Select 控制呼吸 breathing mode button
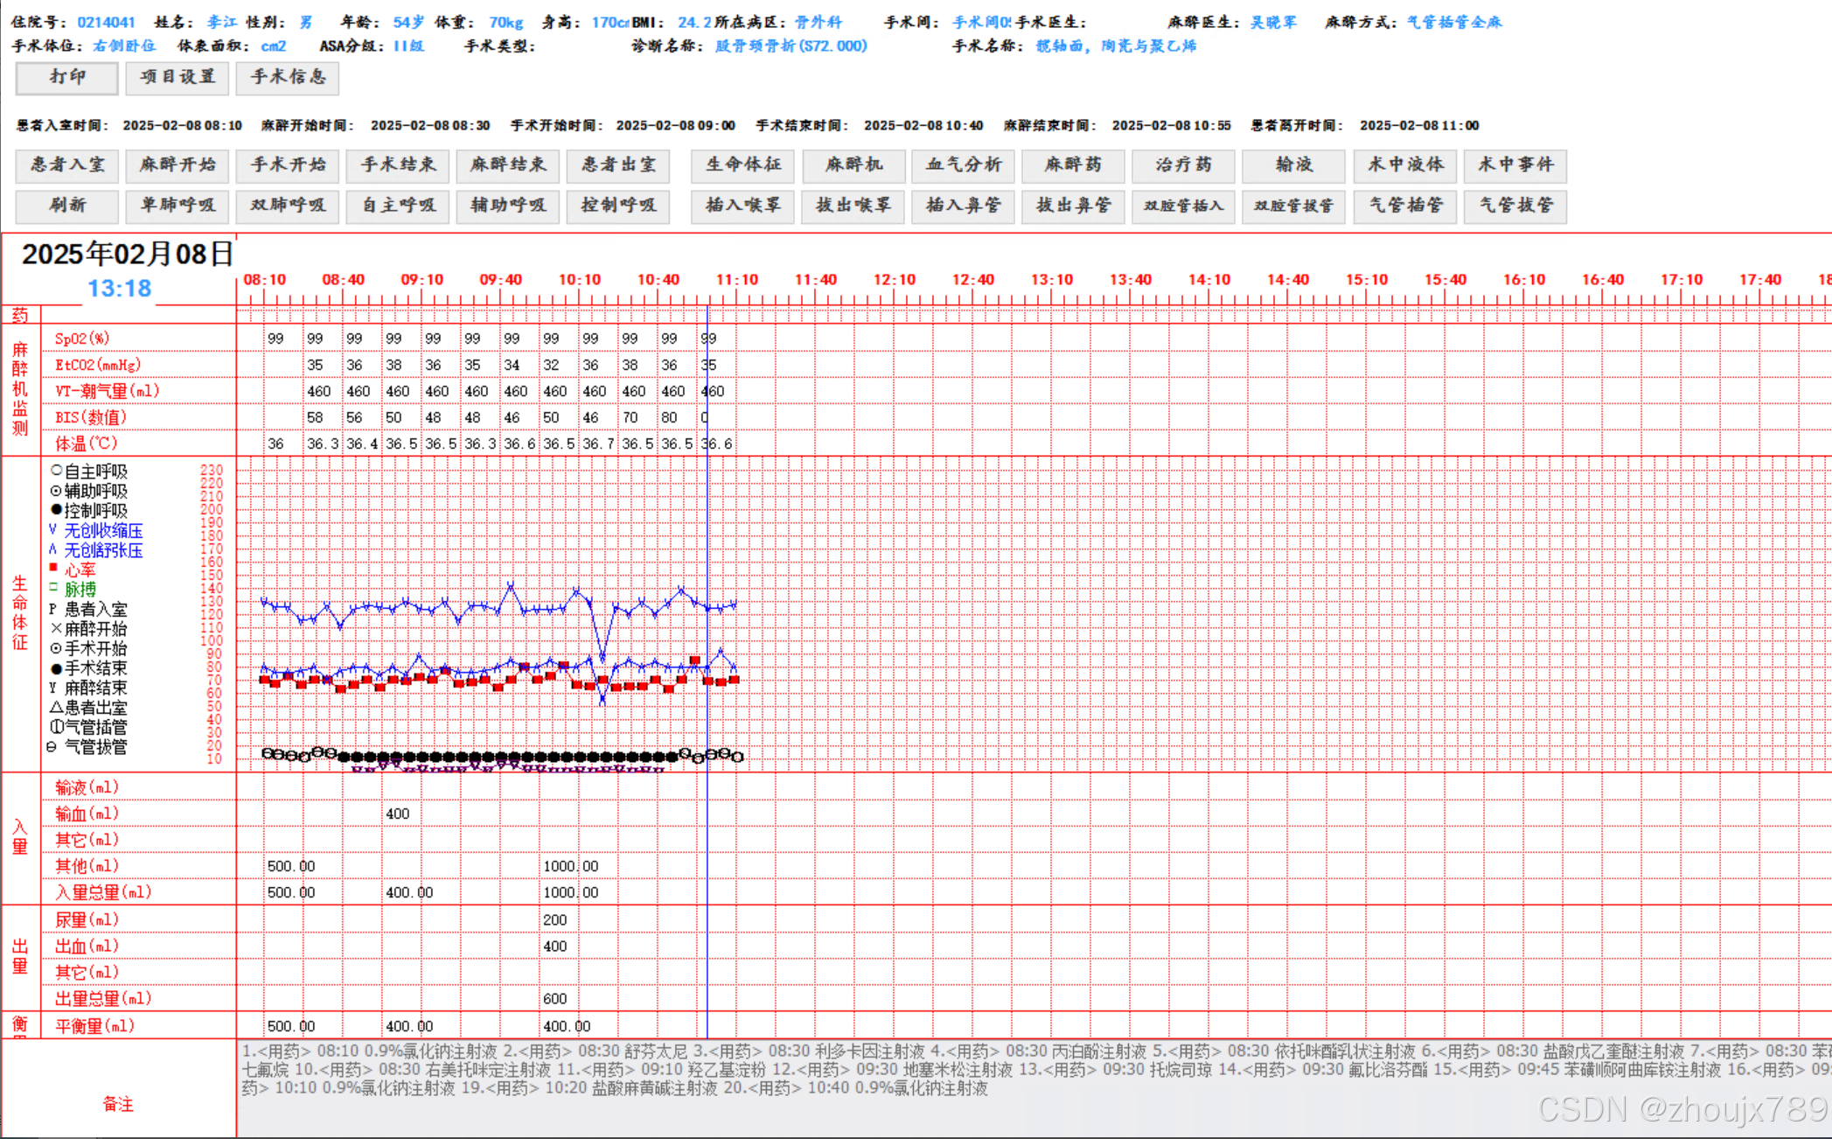 pos(617,206)
